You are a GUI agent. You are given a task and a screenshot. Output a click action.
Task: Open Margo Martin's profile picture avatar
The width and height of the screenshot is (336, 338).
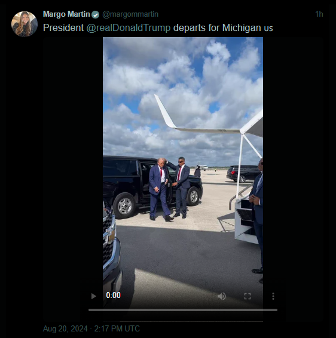point(25,24)
